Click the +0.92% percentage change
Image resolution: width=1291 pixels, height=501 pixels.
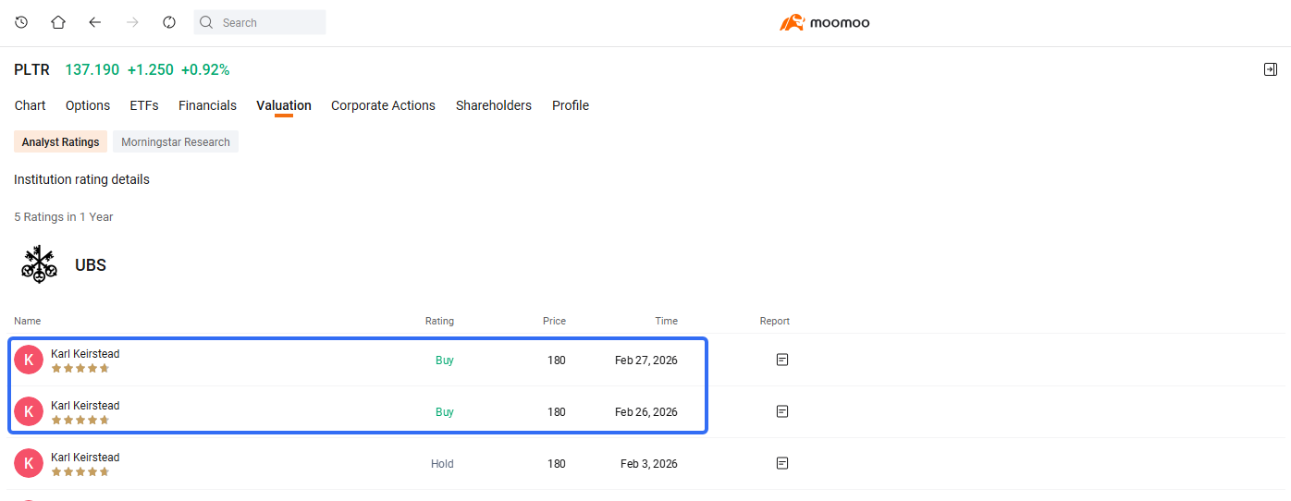coord(205,69)
